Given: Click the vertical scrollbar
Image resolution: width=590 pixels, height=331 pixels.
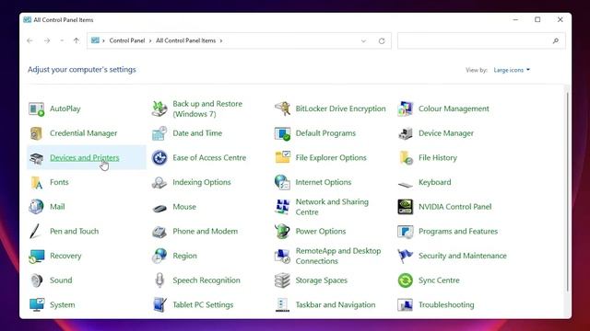Looking at the screenshot, I should pos(568,191).
